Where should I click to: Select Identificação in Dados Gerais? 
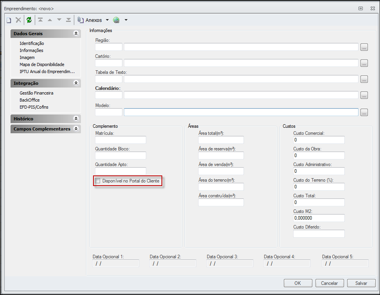32,43
